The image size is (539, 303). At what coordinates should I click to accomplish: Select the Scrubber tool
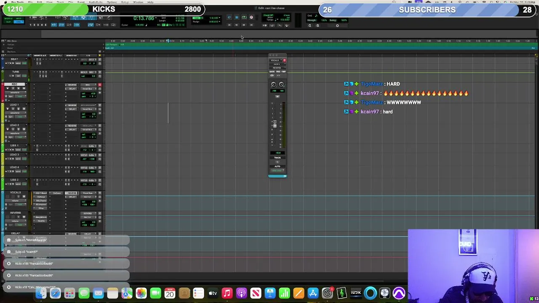(101, 17)
